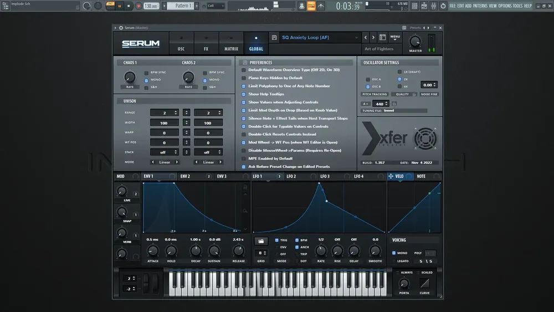Go to the next preset with right arrow
This screenshot has width=554, height=312.
[x=373, y=38]
